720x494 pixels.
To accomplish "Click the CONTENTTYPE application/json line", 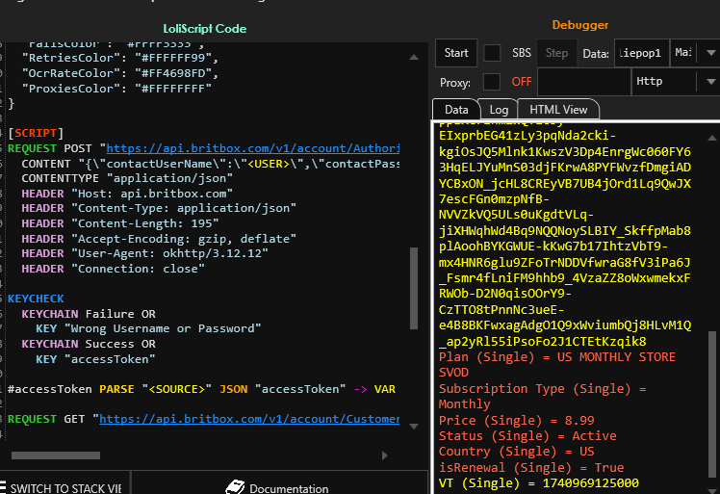I will tap(127, 178).
